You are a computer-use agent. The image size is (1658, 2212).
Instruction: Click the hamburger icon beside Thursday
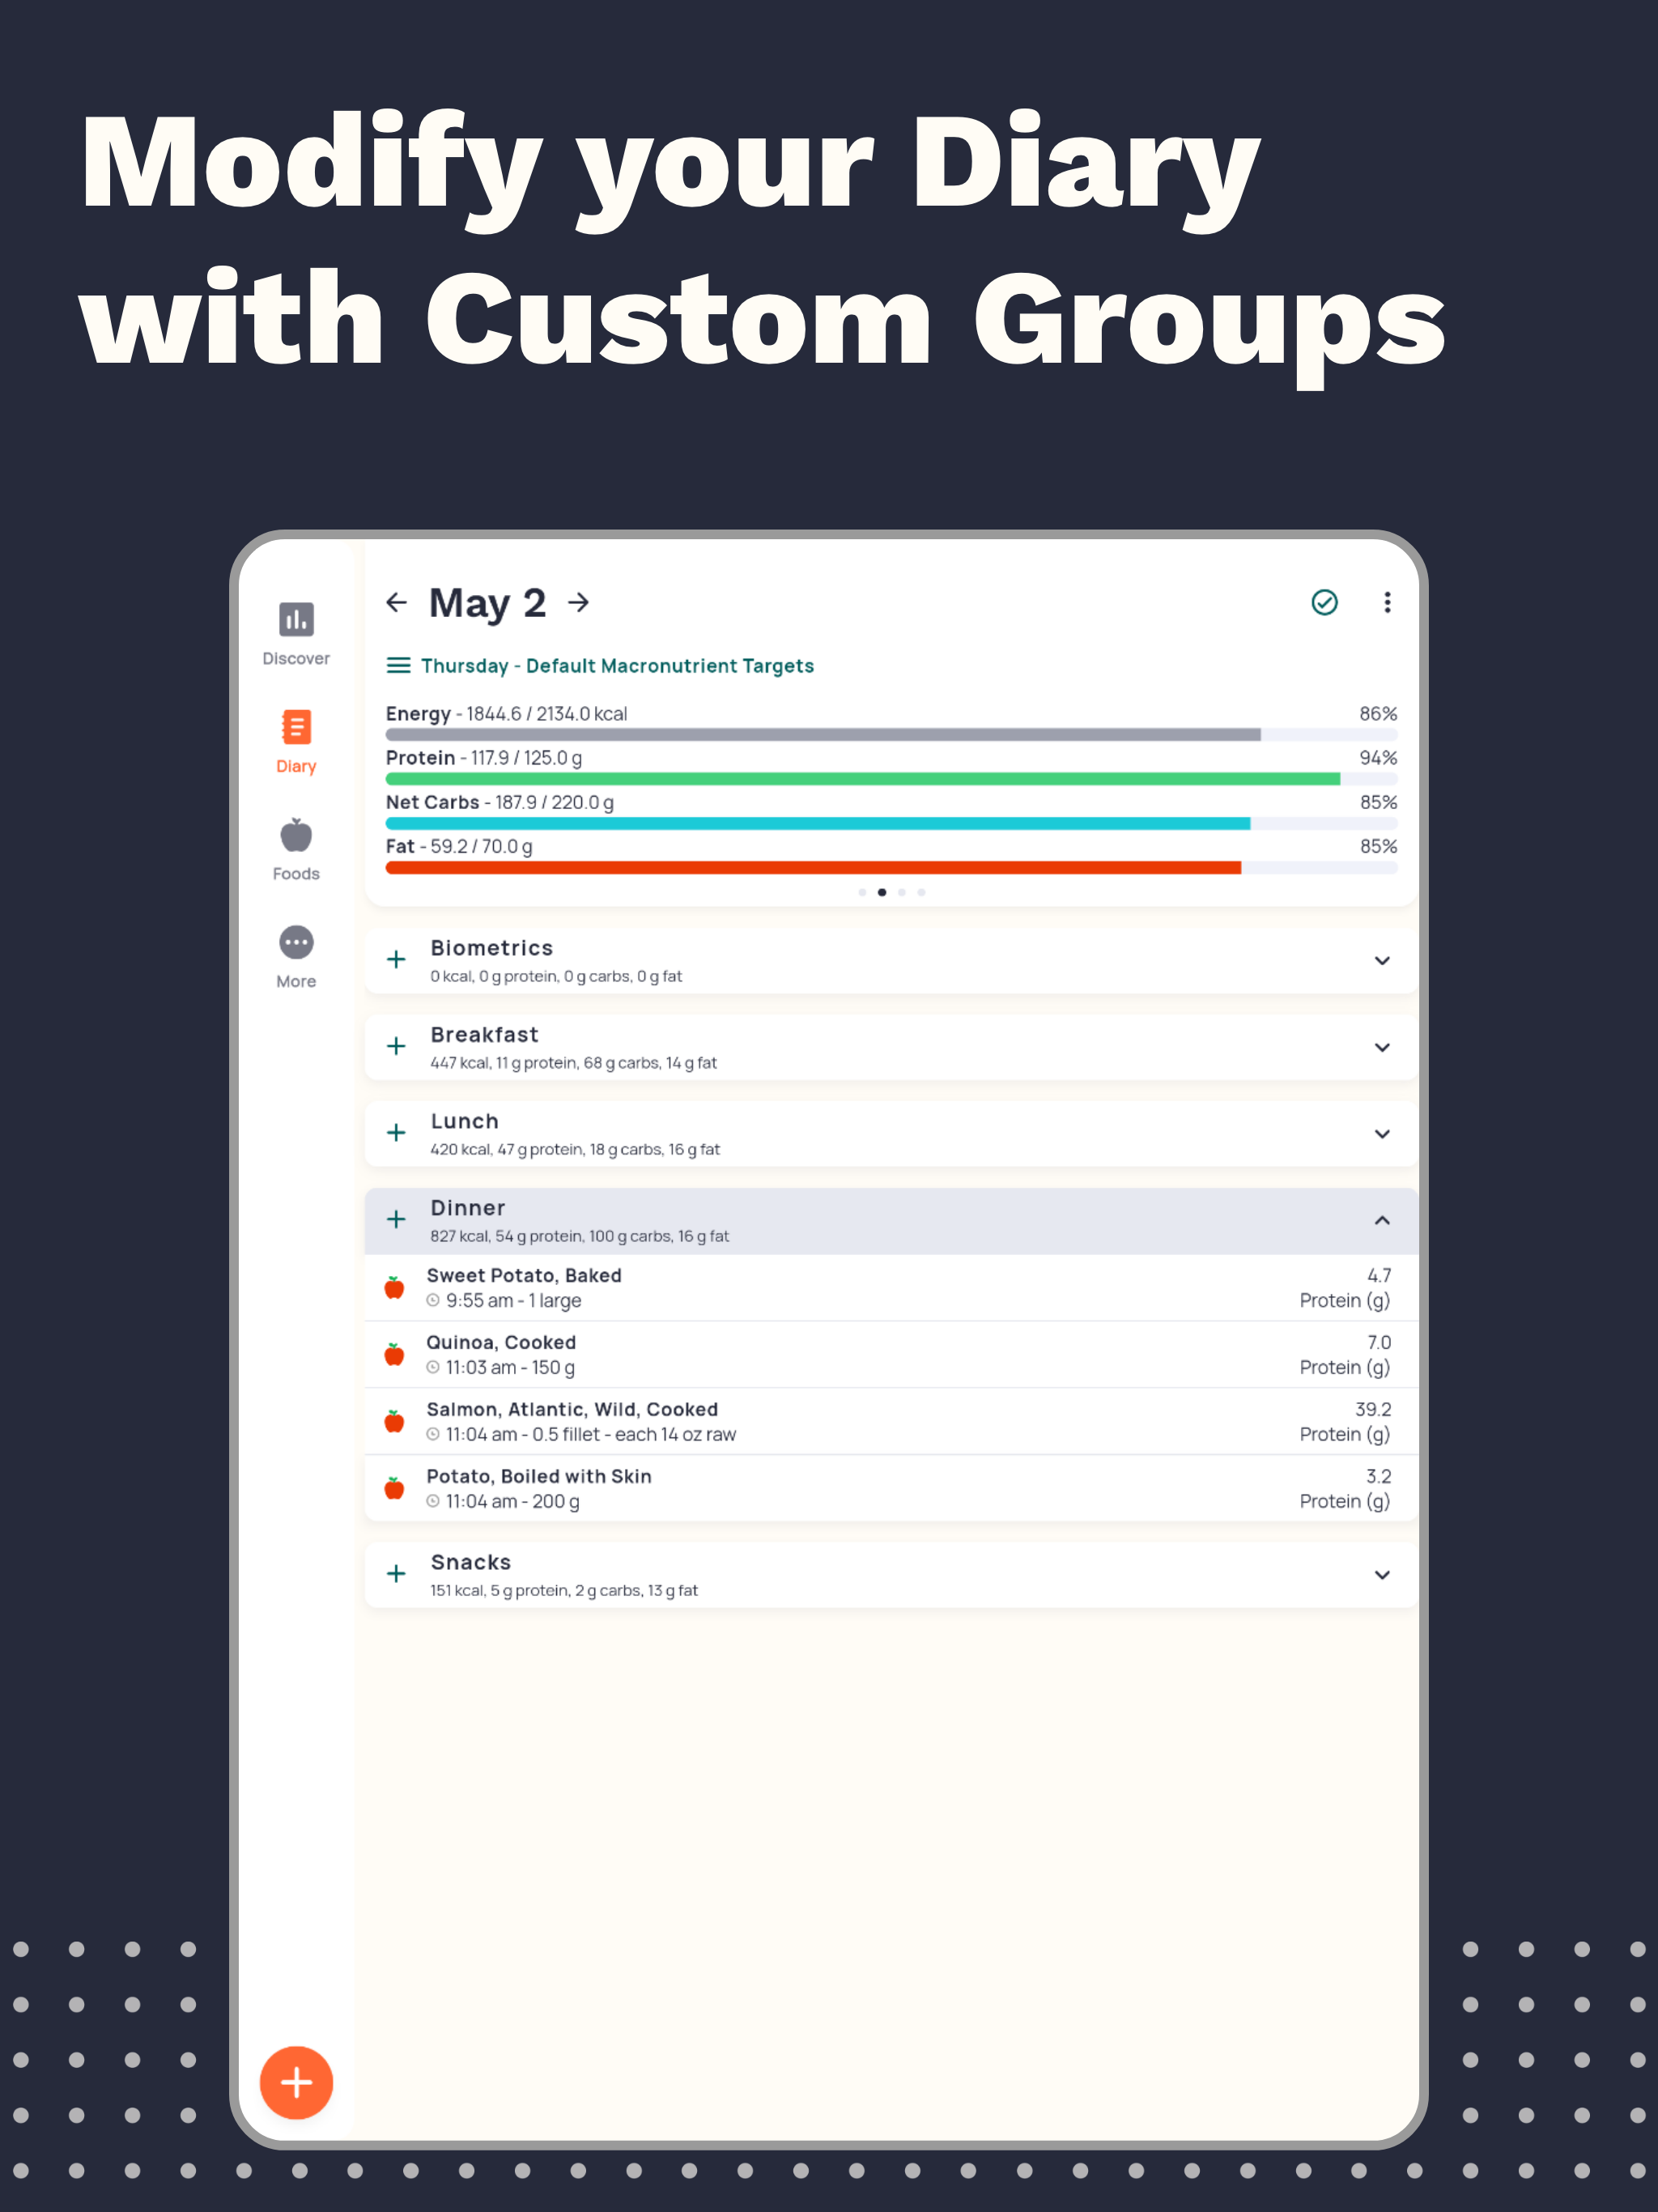(398, 665)
